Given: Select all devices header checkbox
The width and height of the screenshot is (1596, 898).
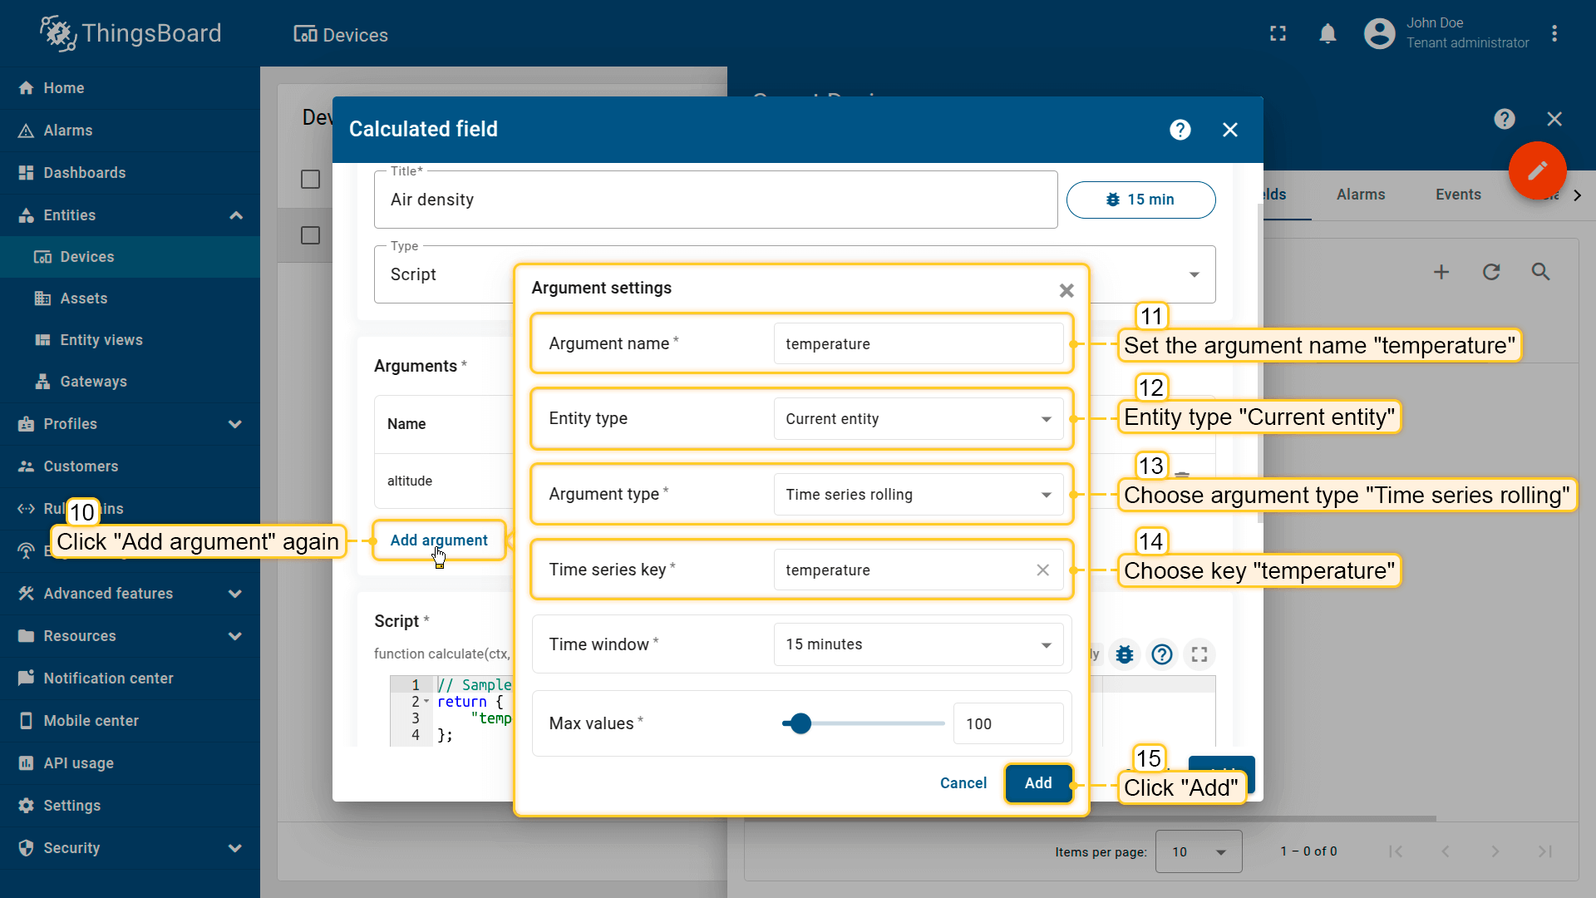Looking at the screenshot, I should 310,180.
